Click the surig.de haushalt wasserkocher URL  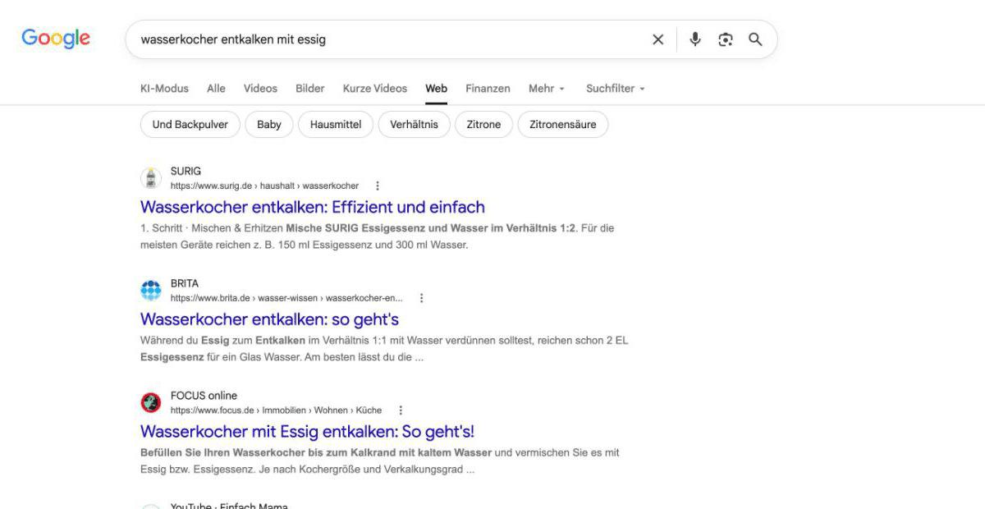pyautogui.click(x=264, y=186)
